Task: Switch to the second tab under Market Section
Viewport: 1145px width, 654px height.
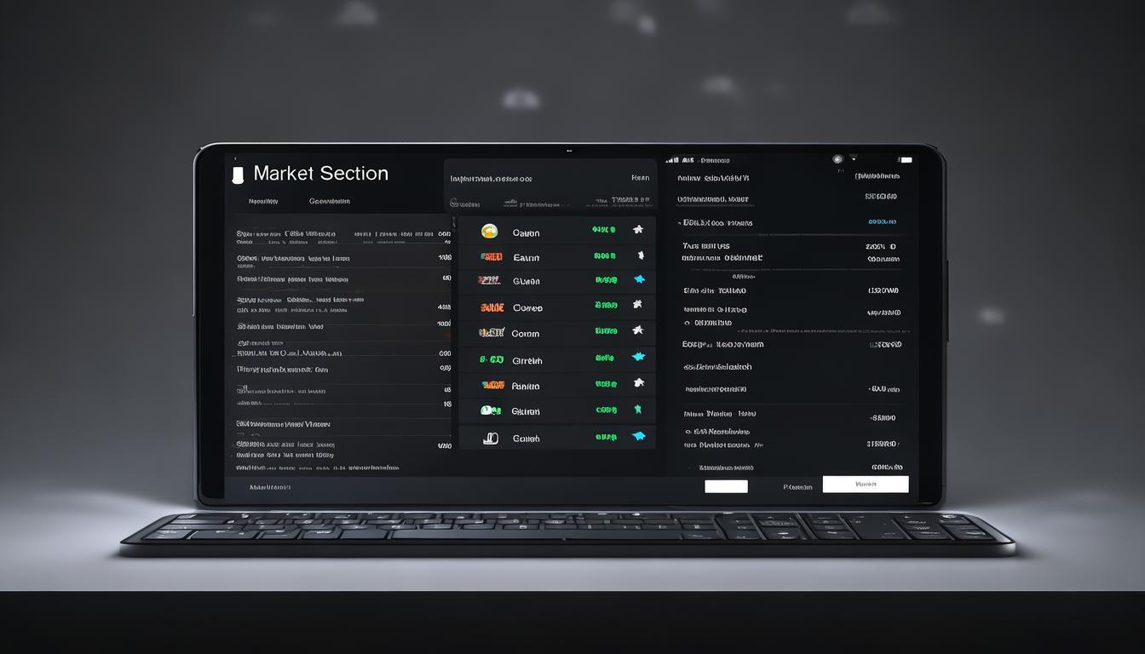Action: (x=329, y=202)
